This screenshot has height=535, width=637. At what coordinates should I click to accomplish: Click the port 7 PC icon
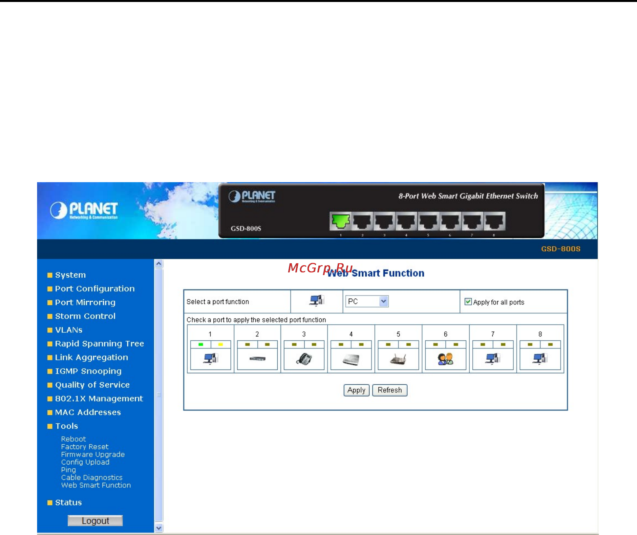(493, 358)
